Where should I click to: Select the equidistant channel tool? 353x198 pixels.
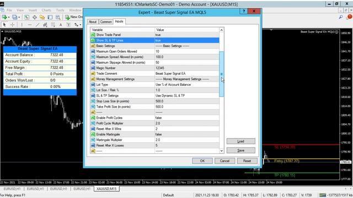(x=45, y=25)
